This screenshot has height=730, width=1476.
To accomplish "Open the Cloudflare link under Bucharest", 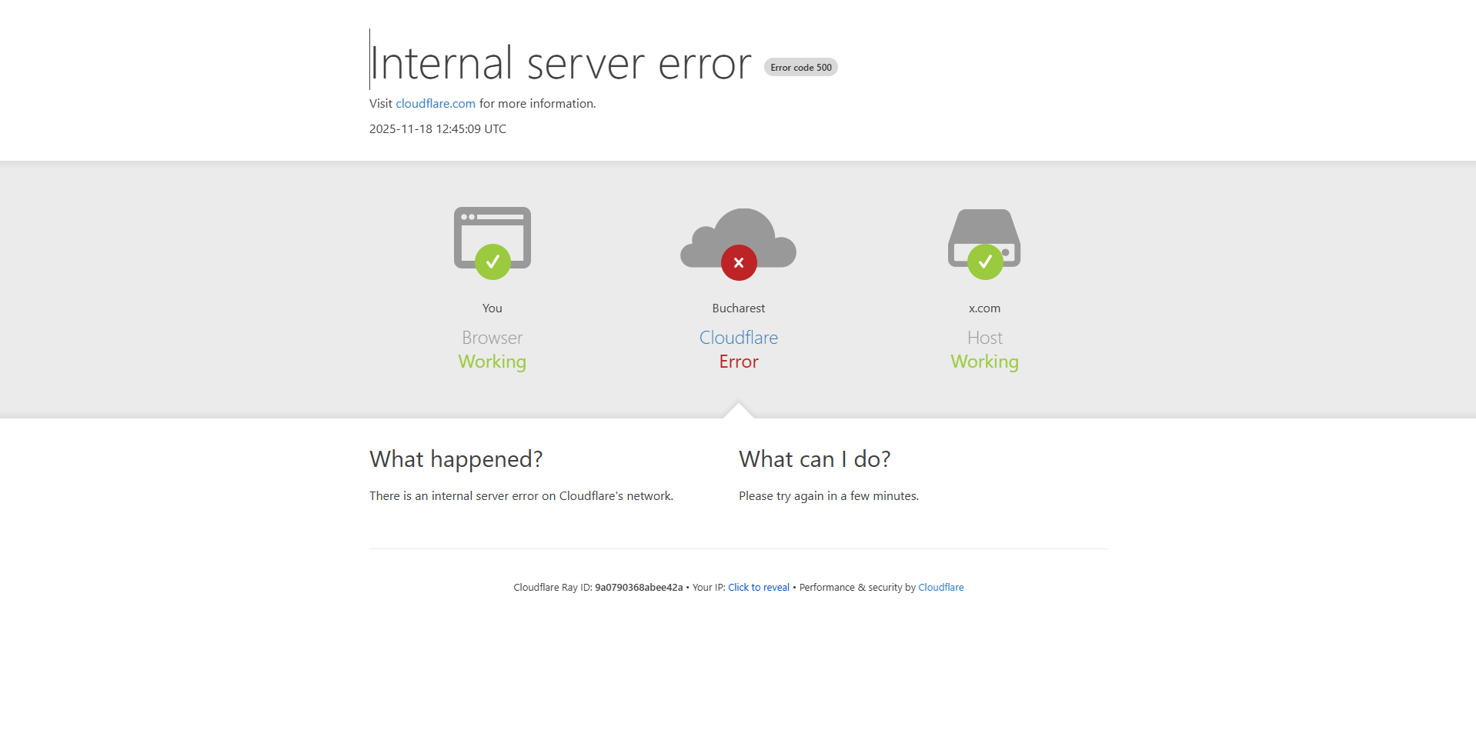I will (x=739, y=338).
